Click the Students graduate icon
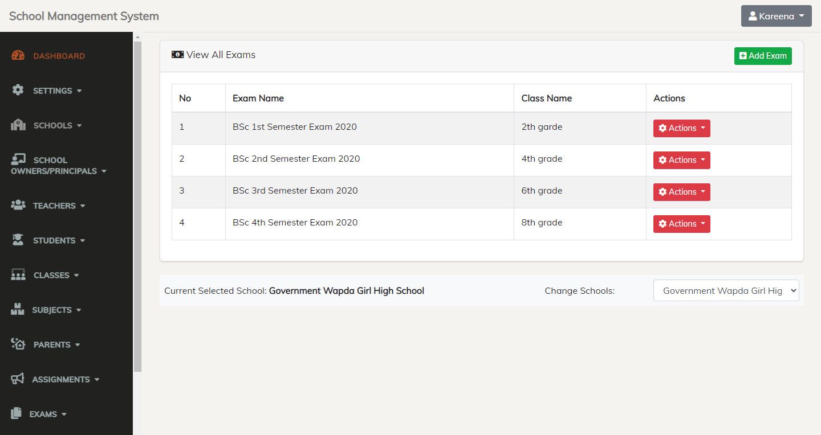This screenshot has height=435, width=821. [18, 240]
